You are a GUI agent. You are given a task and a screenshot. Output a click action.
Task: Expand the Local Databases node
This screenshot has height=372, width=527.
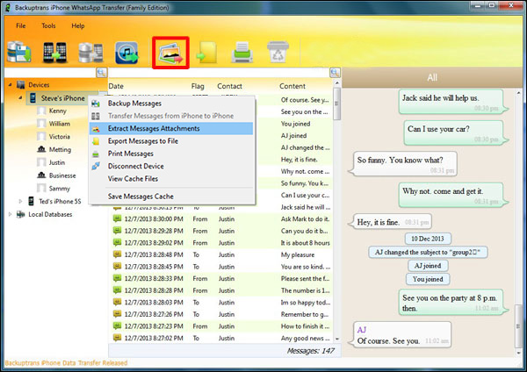click(x=10, y=214)
